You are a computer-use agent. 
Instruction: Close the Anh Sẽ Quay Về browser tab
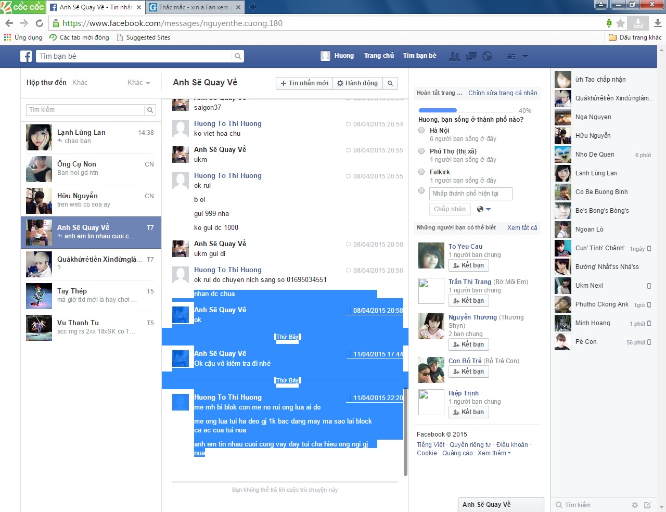139,7
